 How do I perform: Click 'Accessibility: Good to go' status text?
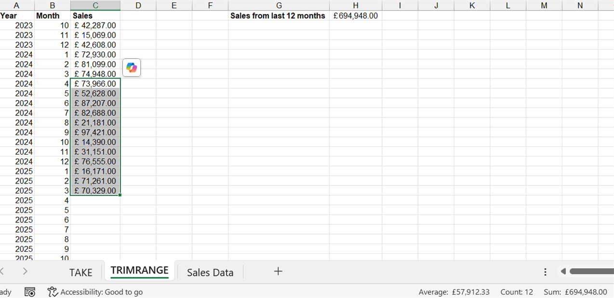point(101,292)
